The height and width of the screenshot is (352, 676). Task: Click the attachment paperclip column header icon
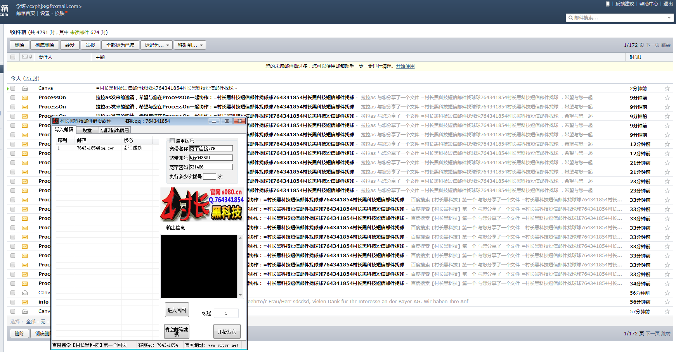(31, 57)
